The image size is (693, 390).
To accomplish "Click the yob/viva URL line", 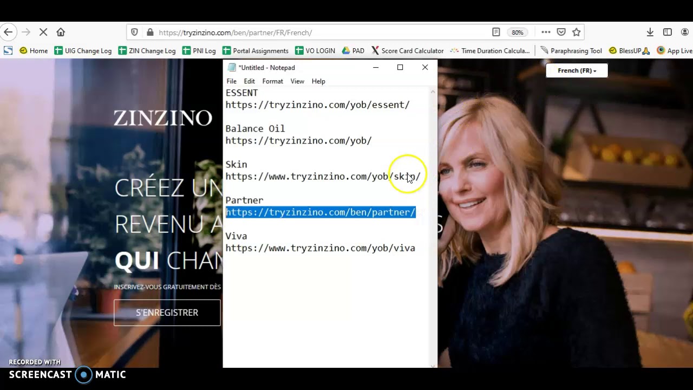I will pyautogui.click(x=321, y=248).
